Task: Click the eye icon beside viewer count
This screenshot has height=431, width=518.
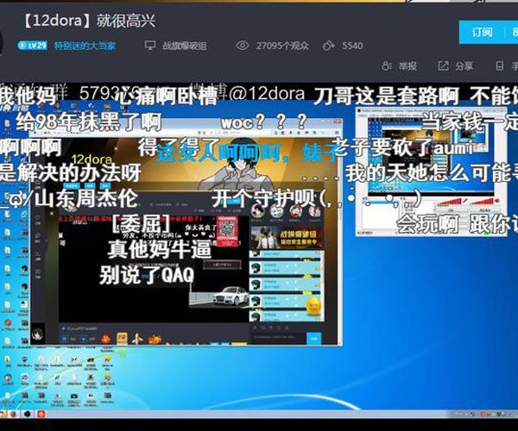Action: (243, 45)
